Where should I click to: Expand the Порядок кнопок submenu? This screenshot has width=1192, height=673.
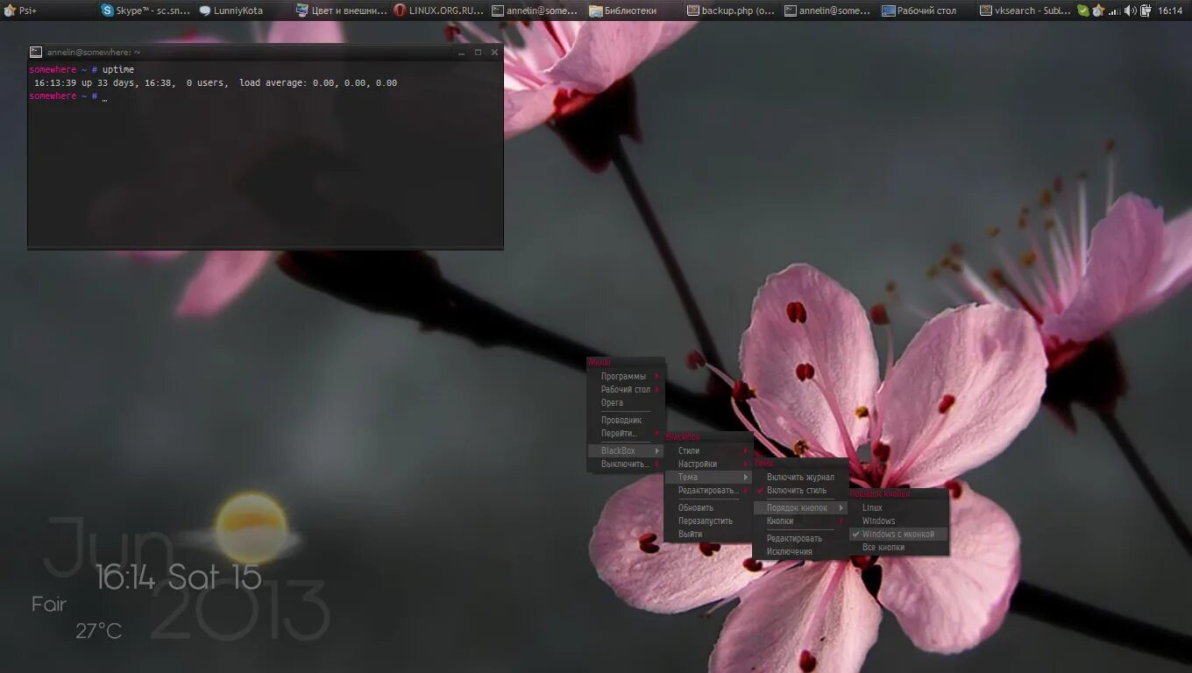800,508
